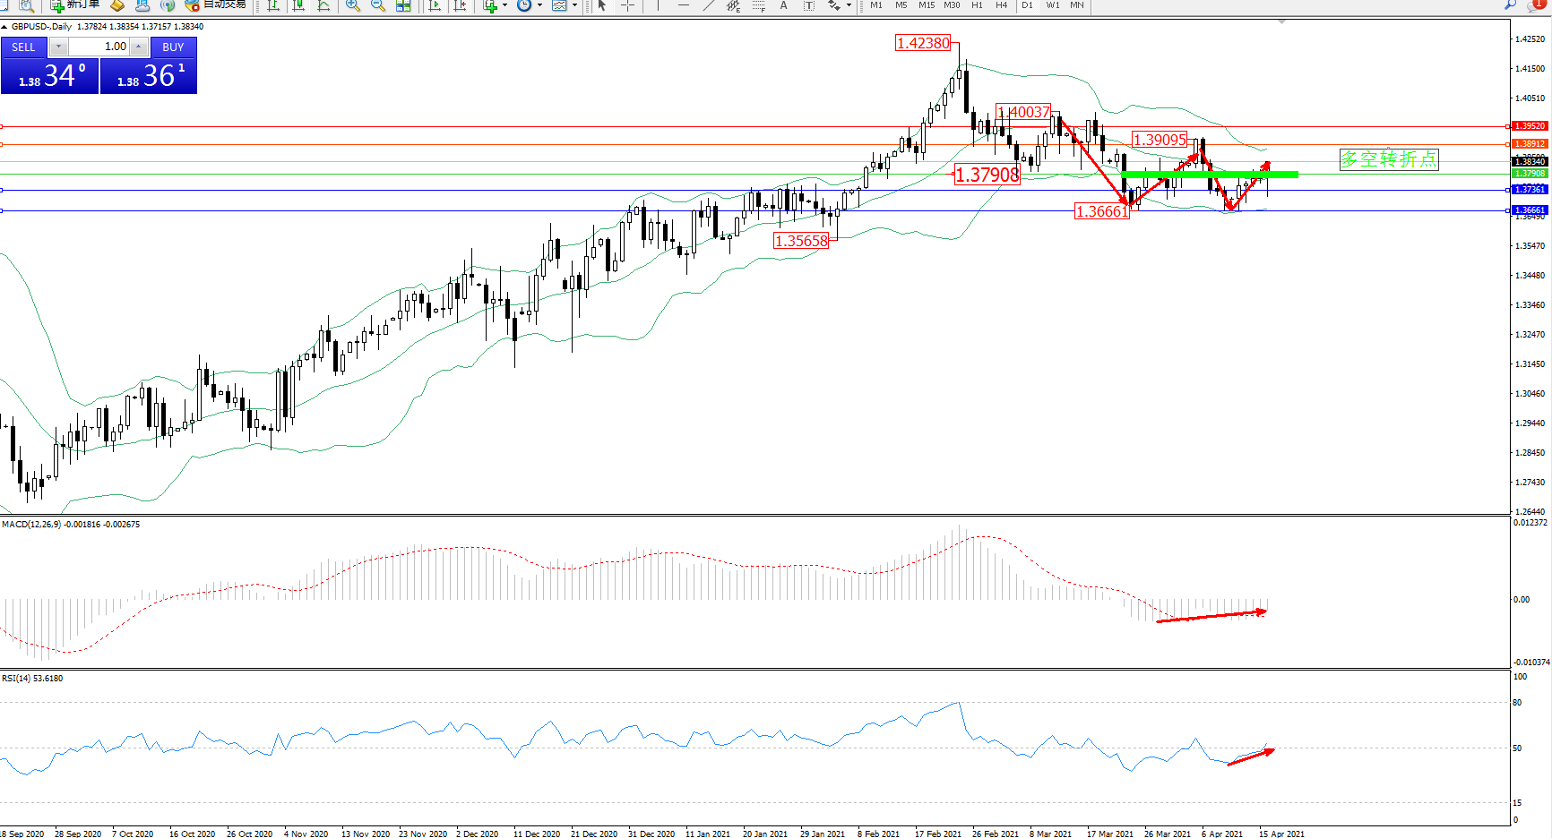Zoom in on the chart
1552x838 pixels.
tap(353, 5)
